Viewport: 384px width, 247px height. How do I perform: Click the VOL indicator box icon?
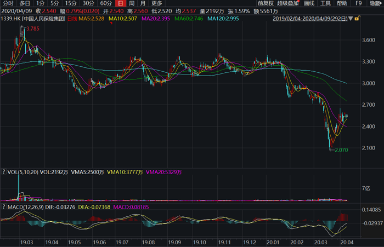4,172
